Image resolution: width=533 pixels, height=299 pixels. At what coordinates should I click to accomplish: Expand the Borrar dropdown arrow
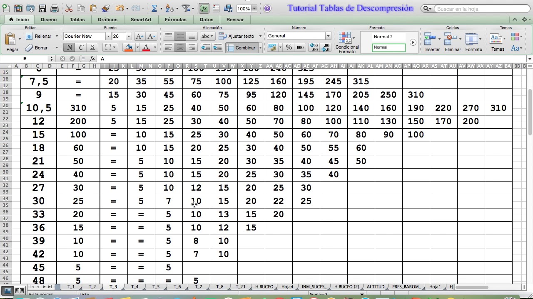click(57, 48)
